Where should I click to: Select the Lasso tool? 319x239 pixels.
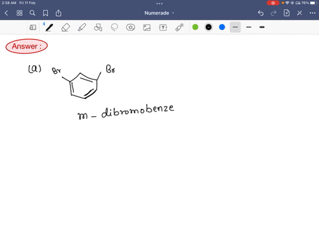pos(114,27)
